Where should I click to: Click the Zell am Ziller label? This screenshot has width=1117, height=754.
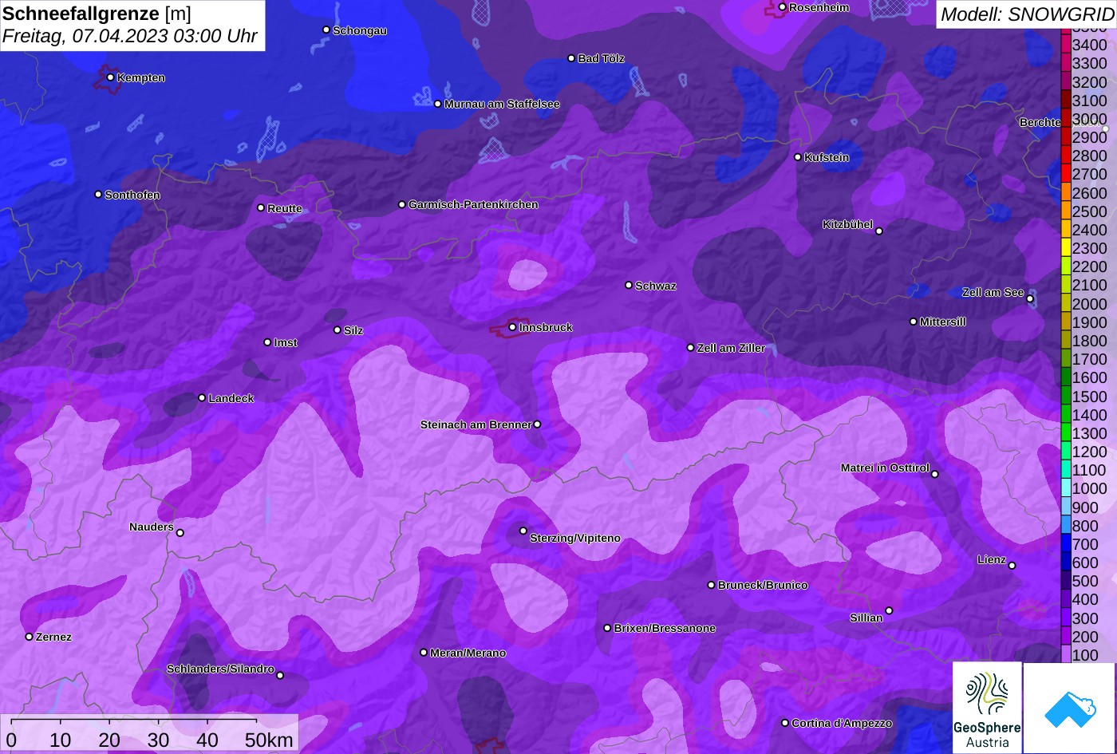pos(732,348)
